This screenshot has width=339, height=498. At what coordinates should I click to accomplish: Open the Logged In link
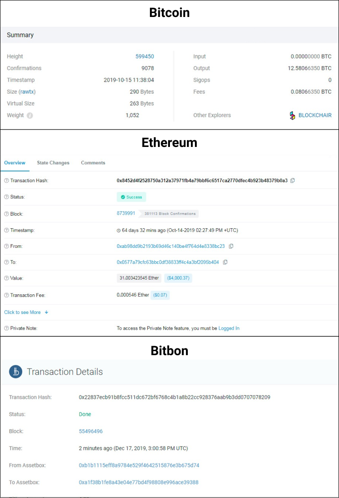tap(229, 328)
